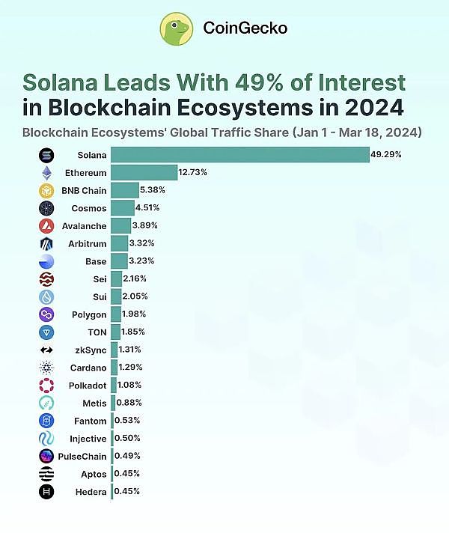Viewport: 449px width, 533px height.
Task: Click the zkSync arrows icon
Action: 46,350
